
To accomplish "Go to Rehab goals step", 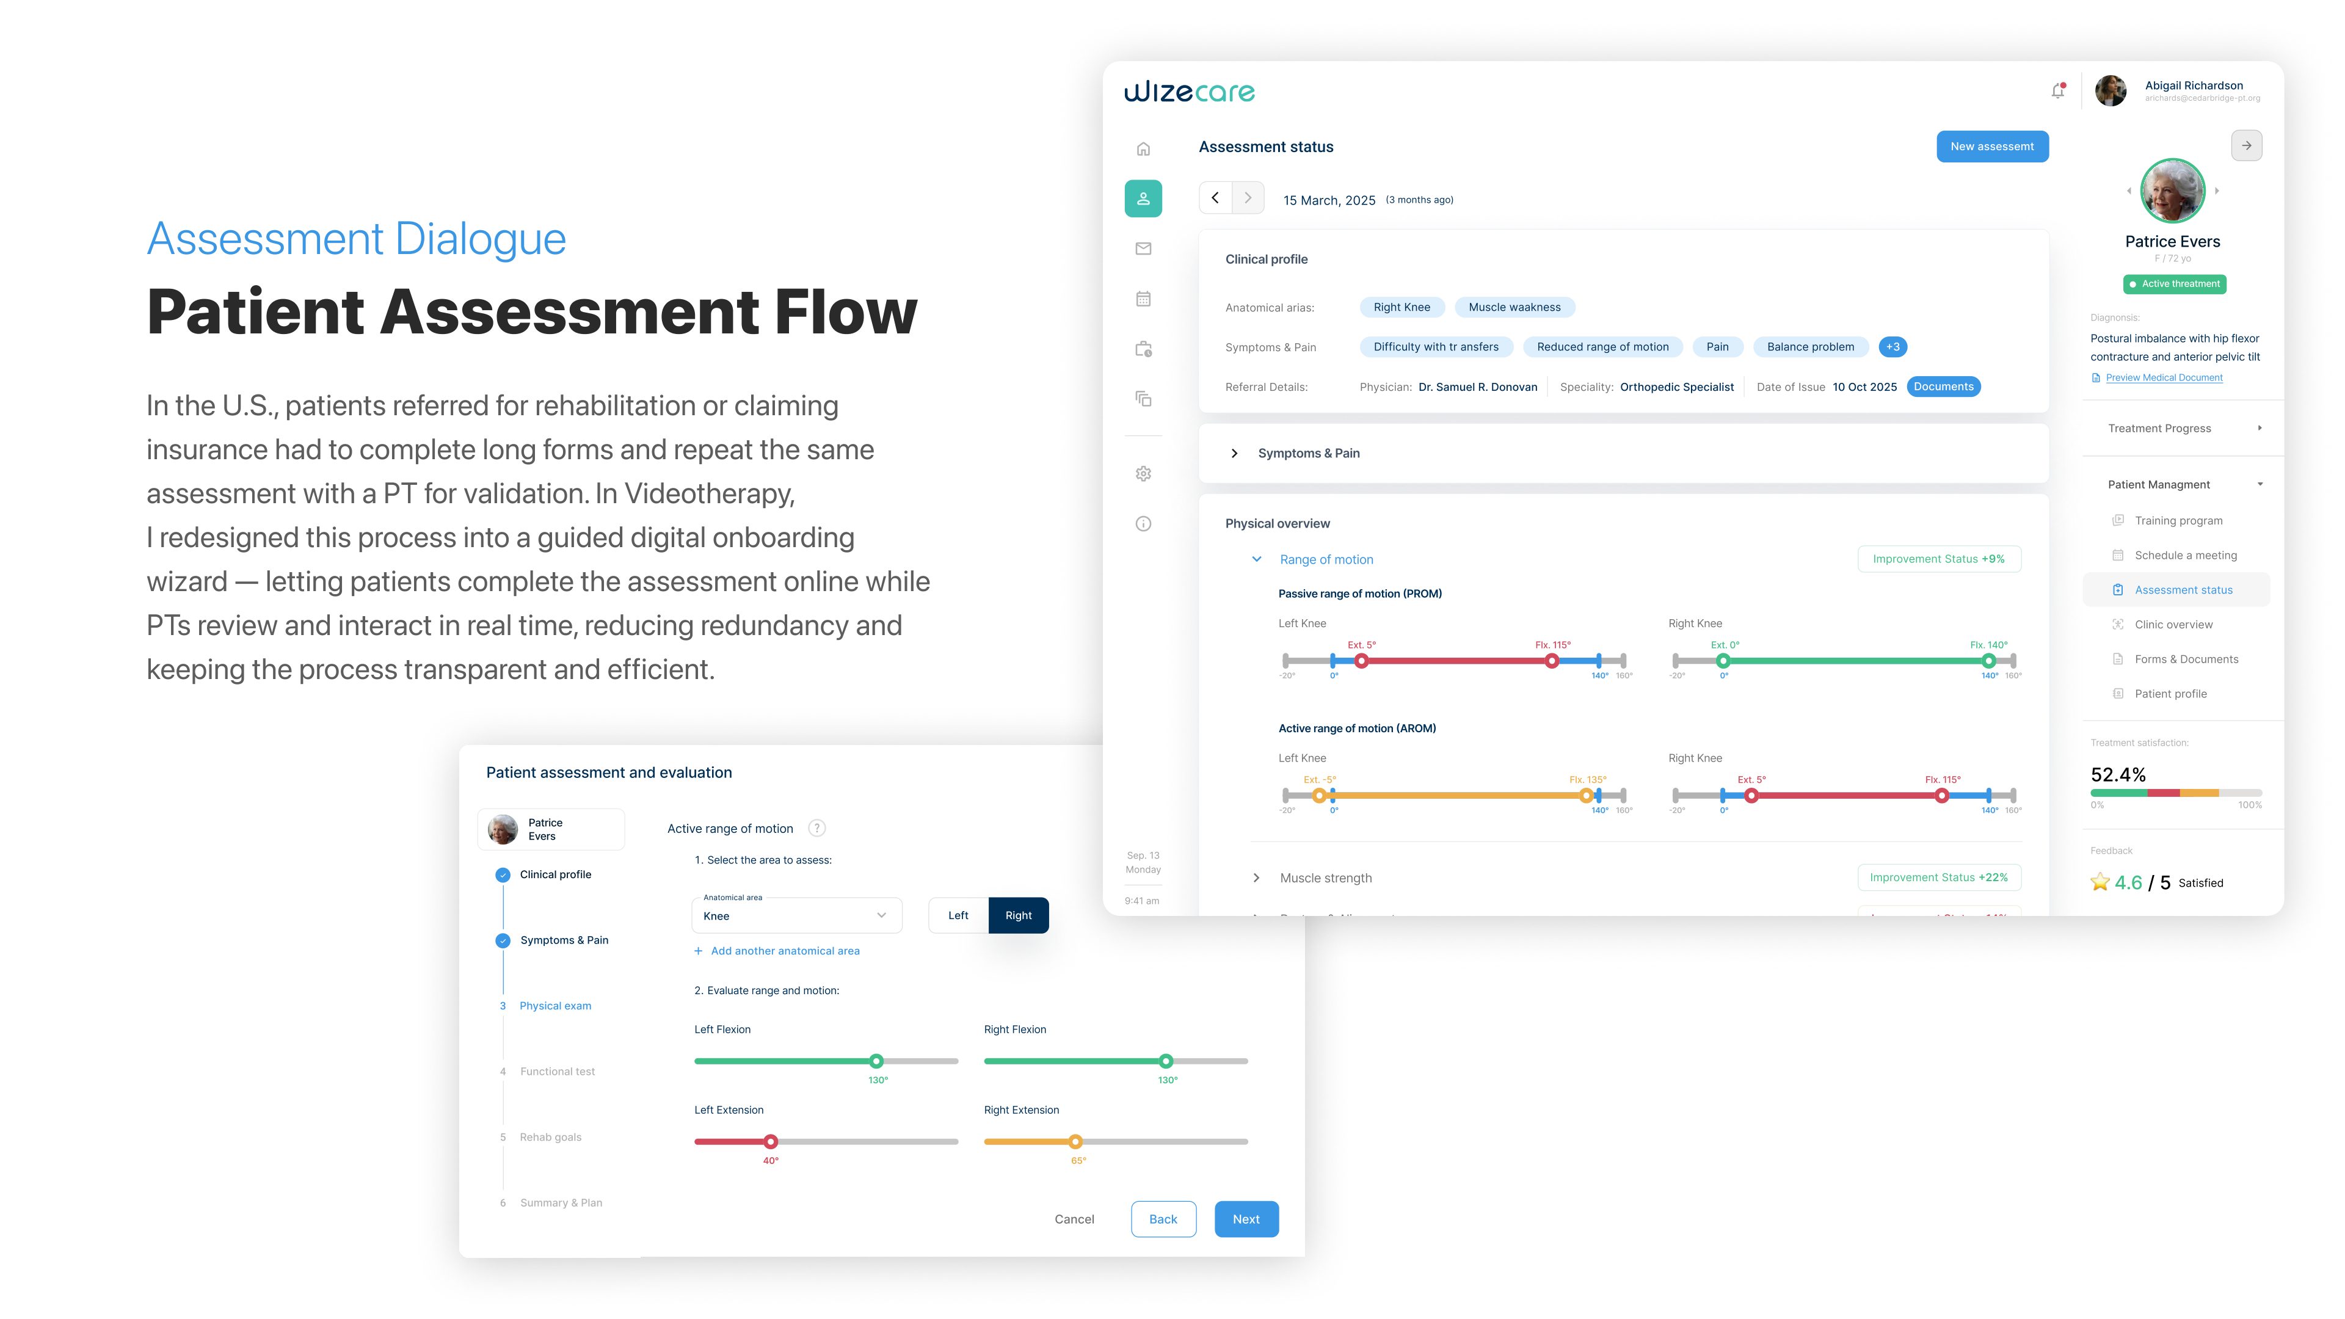I will 540,1137.
